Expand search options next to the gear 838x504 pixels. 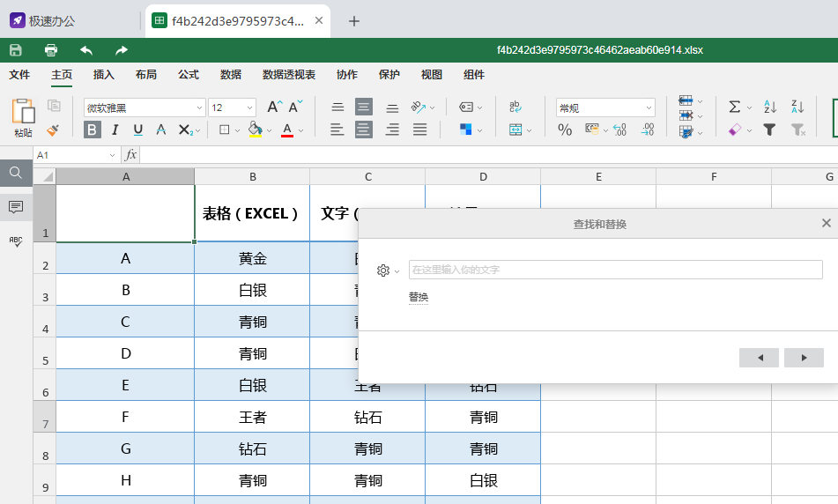coord(397,271)
